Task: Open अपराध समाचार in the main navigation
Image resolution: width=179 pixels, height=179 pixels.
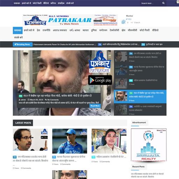Action: (60, 30)
